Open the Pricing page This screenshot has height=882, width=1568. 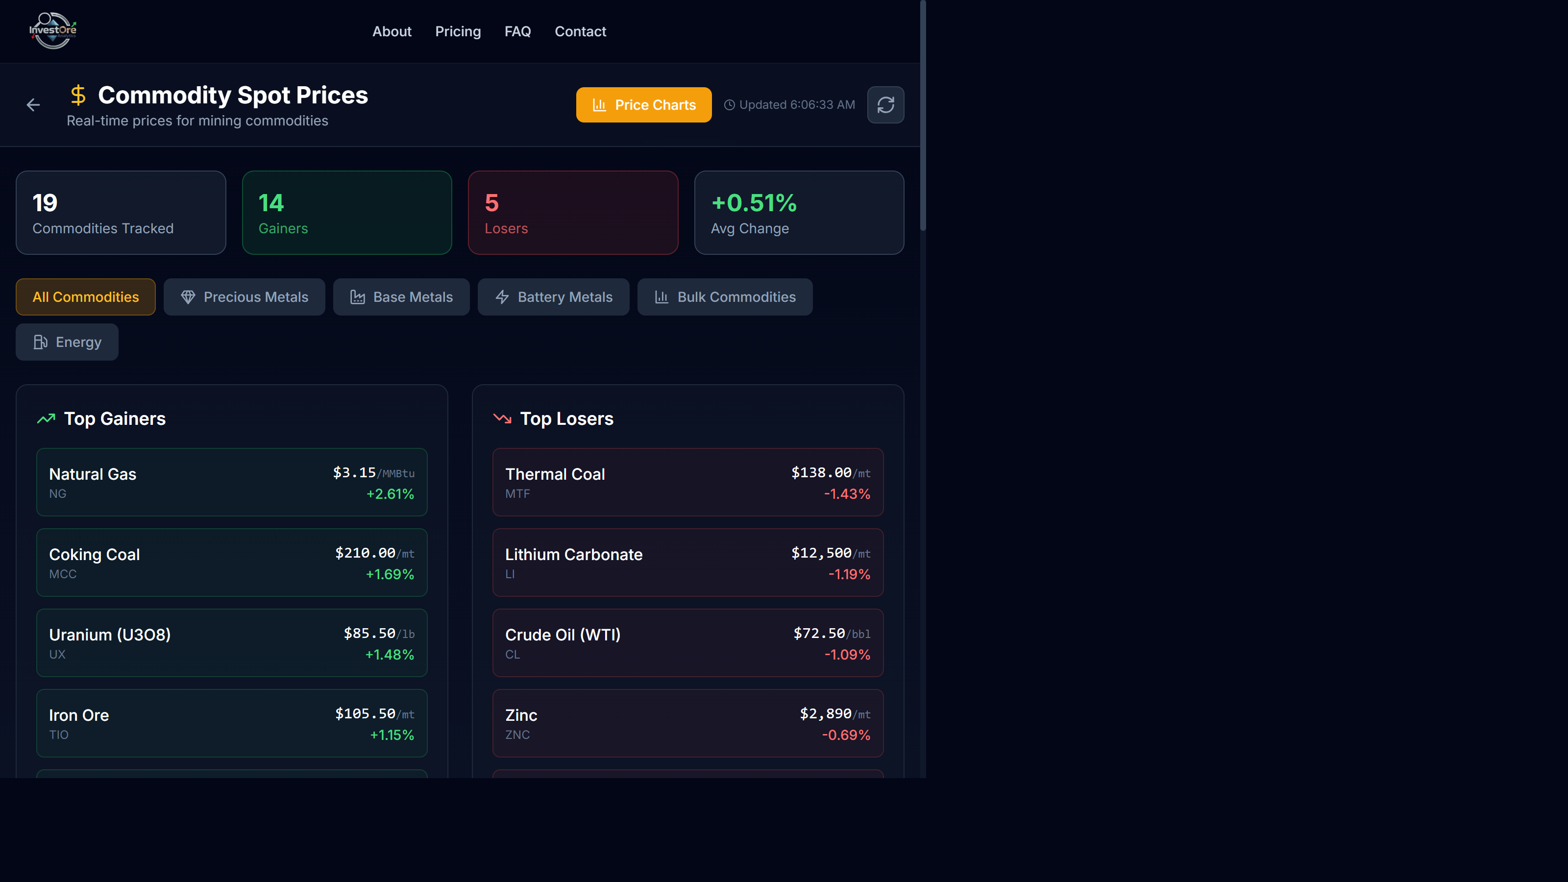458,31
